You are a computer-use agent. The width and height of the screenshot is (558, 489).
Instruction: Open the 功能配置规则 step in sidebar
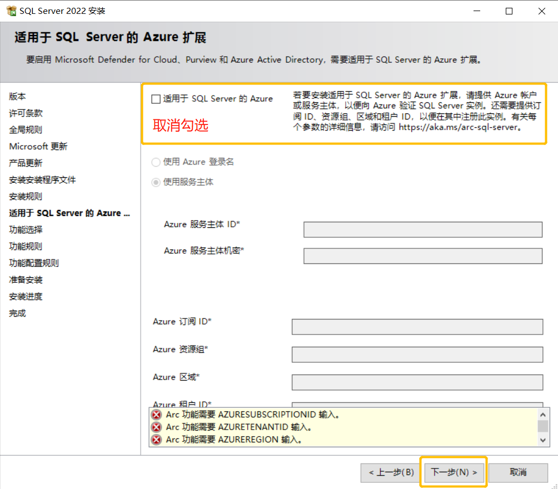(34, 263)
